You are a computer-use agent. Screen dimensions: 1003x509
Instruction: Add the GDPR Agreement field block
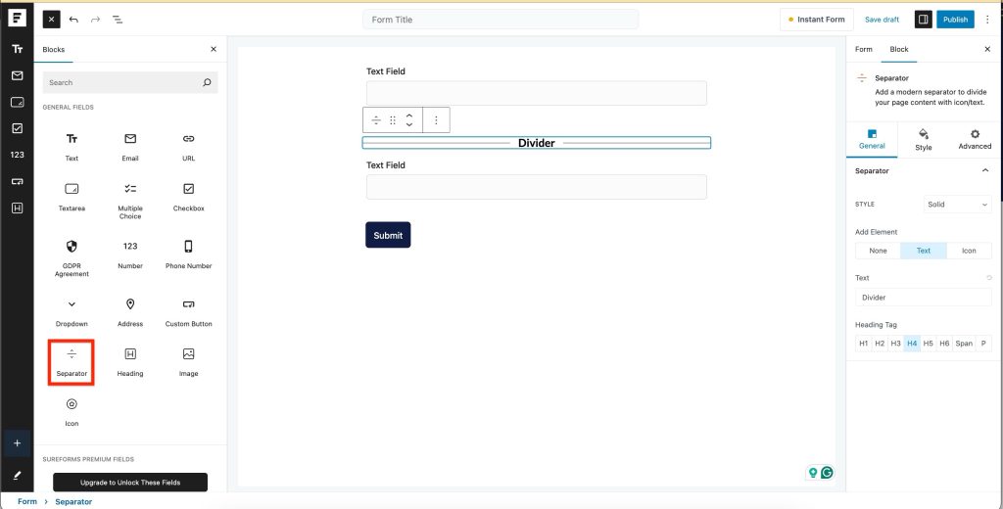(x=72, y=257)
